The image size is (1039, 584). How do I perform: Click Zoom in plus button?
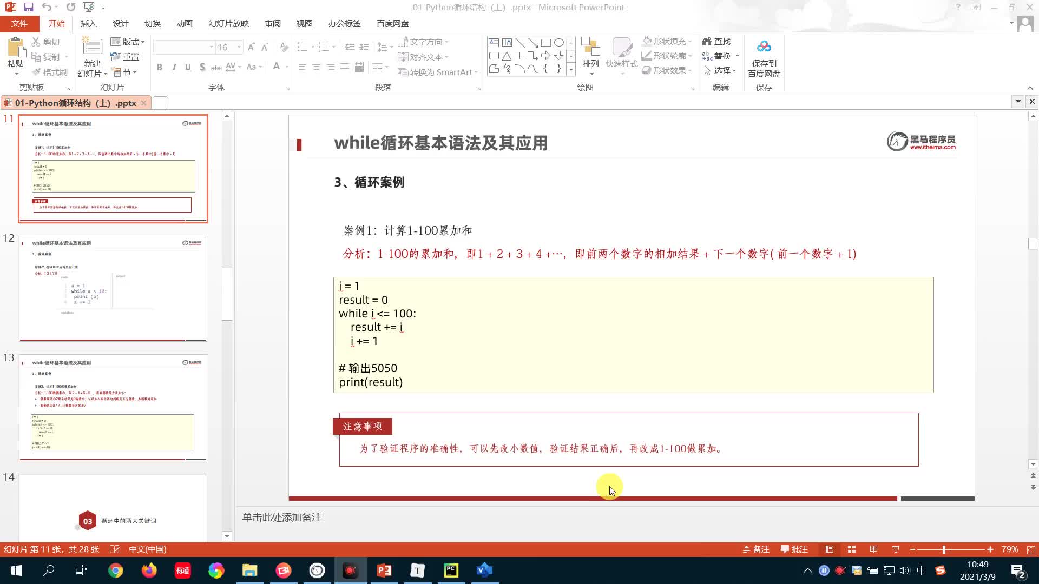coord(990,549)
